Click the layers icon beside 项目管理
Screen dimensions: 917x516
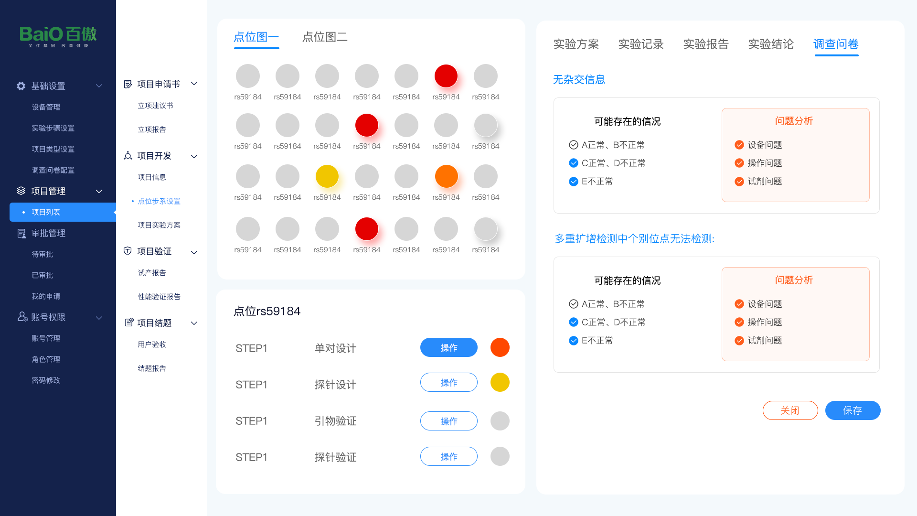[x=21, y=191]
